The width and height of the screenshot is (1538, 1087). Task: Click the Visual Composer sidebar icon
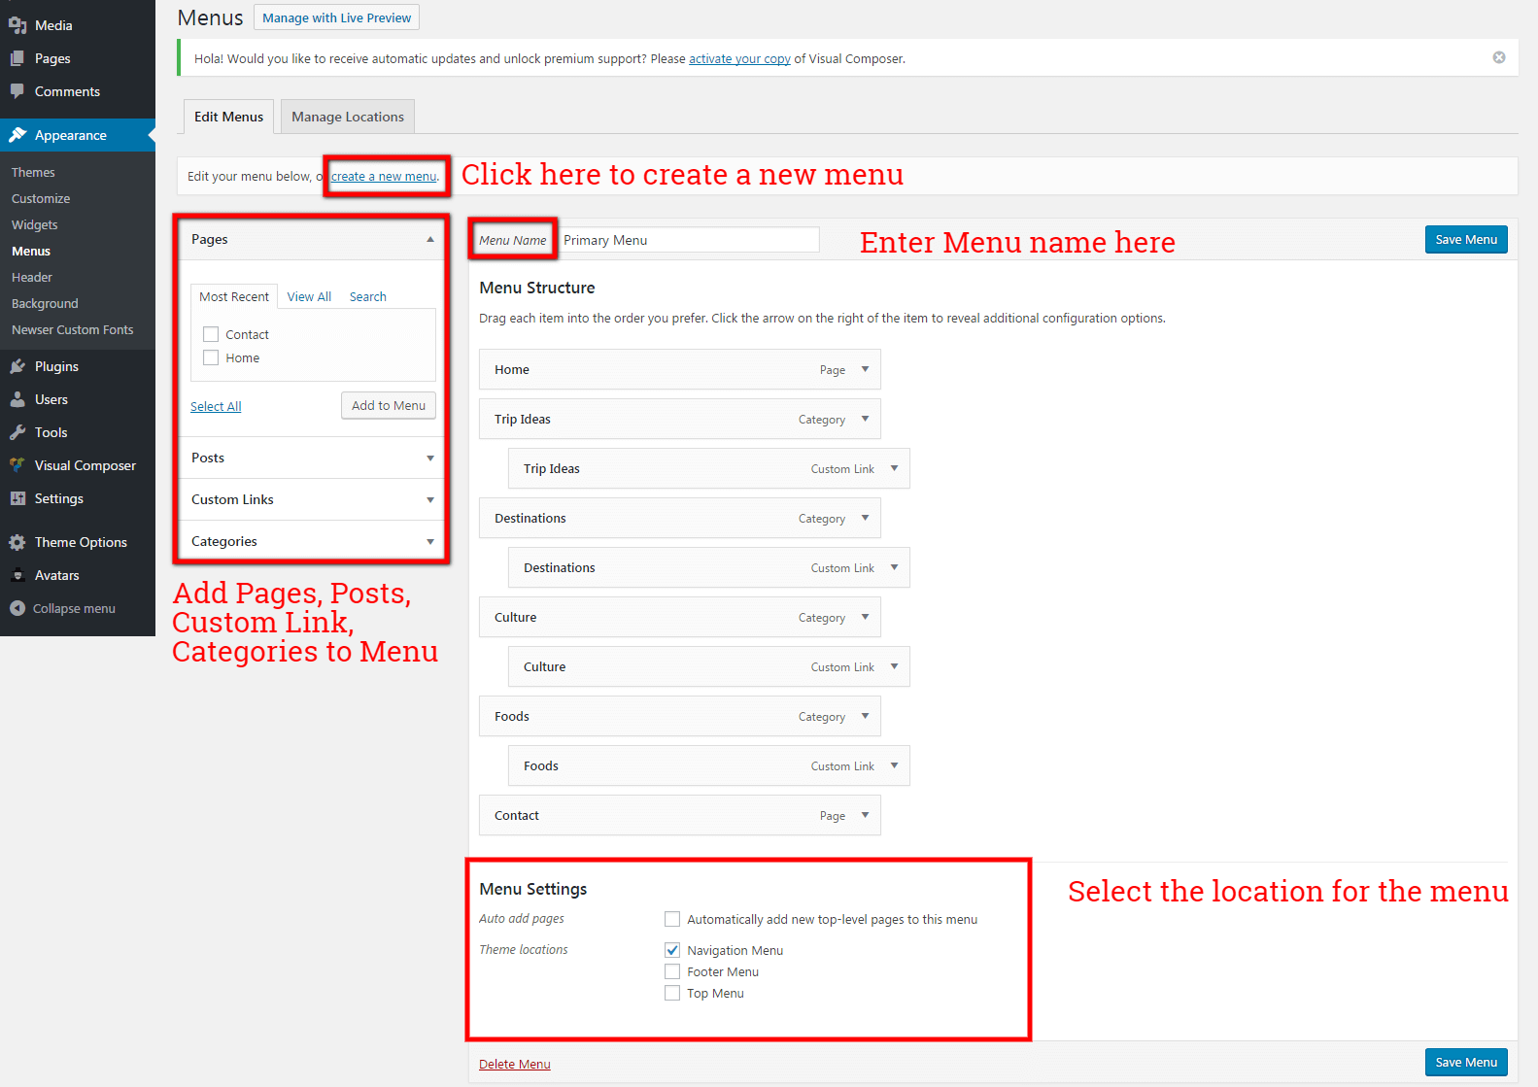17,465
